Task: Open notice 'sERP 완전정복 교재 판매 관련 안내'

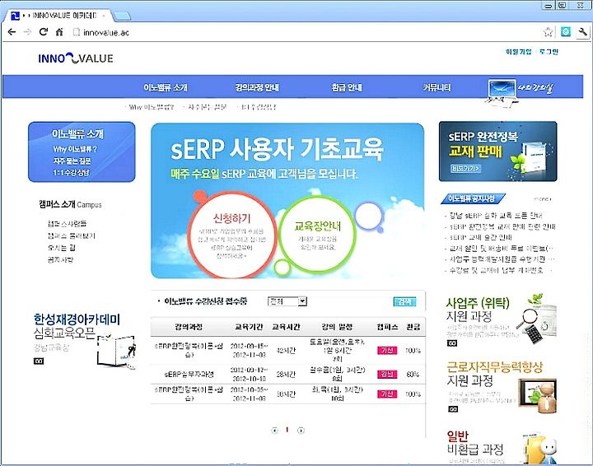Action: 502,226
